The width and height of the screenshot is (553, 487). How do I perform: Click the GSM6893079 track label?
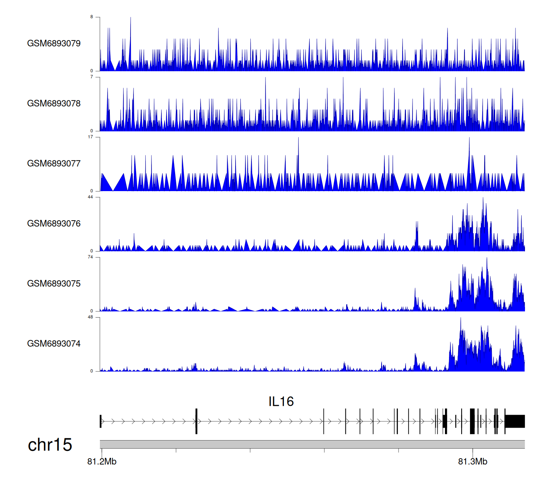click(x=54, y=44)
